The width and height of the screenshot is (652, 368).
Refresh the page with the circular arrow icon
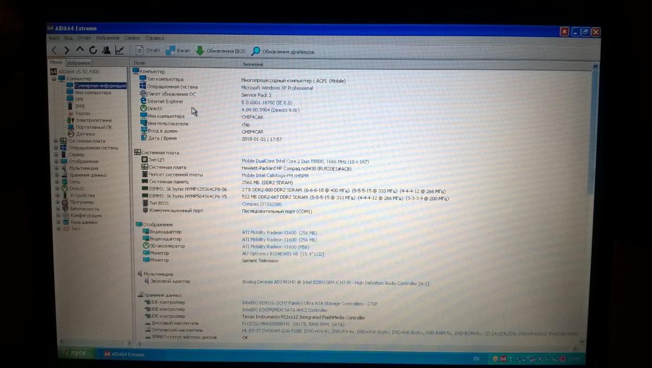click(x=93, y=51)
